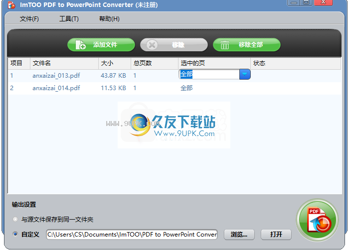Minimize the converter window
Image resolution: width=348 pixels, height=250 pixels.
click(294, 2)
